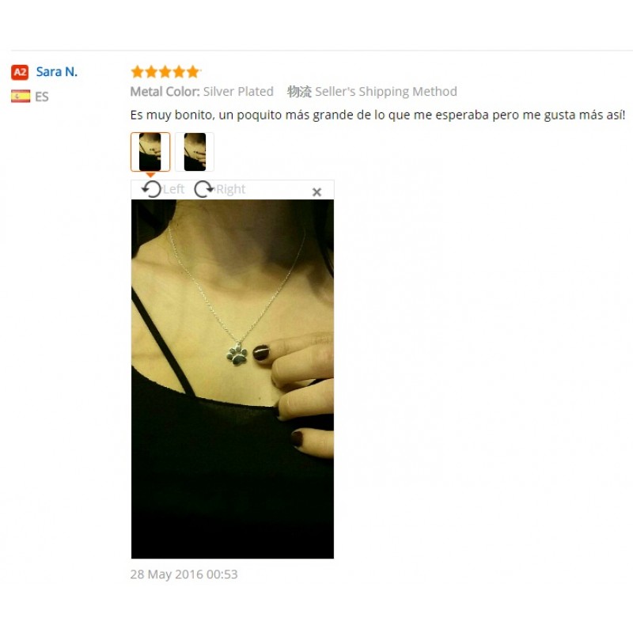This screenshot has width=633, height=633.
Task: Click the orange pointer under selected thumbnail
Action: 150,175
